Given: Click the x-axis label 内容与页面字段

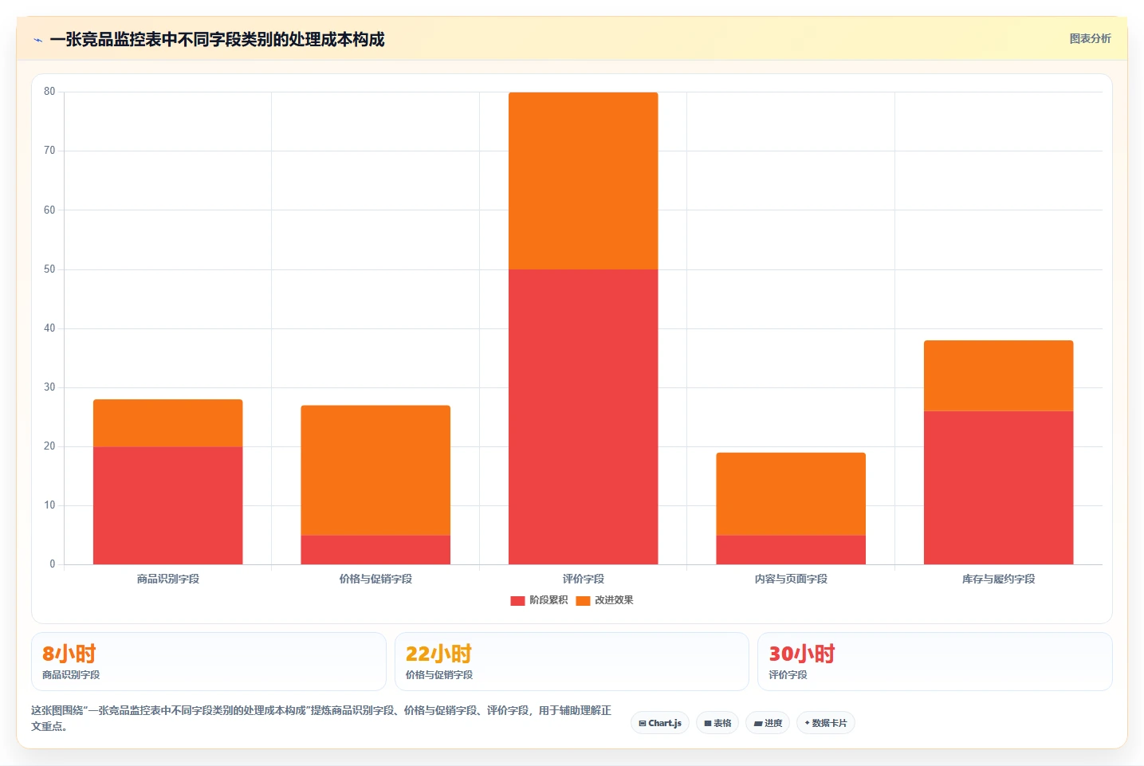Looking at the screenshot, I should (791, 579).
